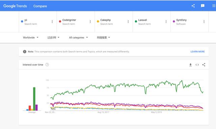The image size is (216, 129).
Task: Open the three-dot menu for yii term
Action: [x=52, y=22]
